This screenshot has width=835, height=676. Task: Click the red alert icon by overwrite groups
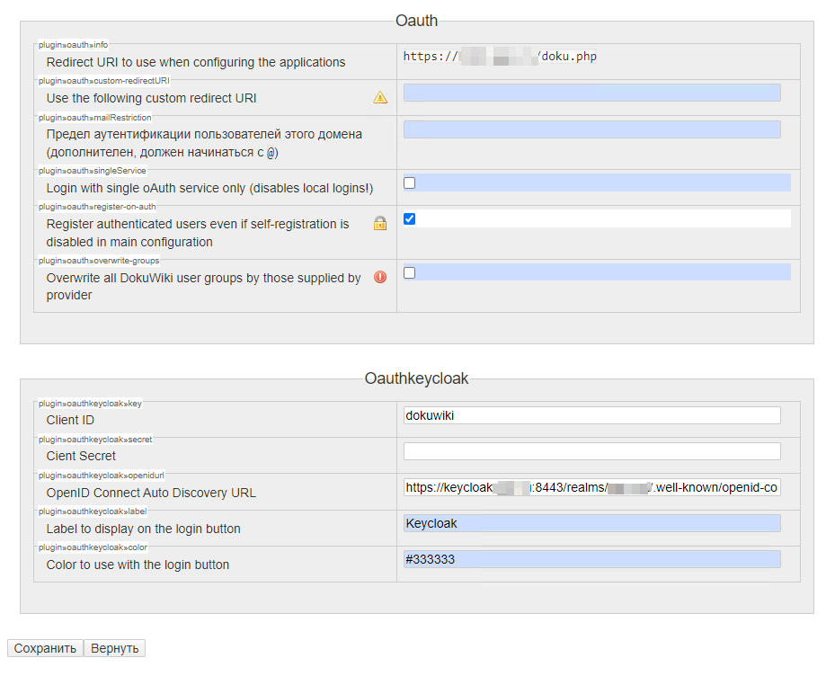point(380,277)
